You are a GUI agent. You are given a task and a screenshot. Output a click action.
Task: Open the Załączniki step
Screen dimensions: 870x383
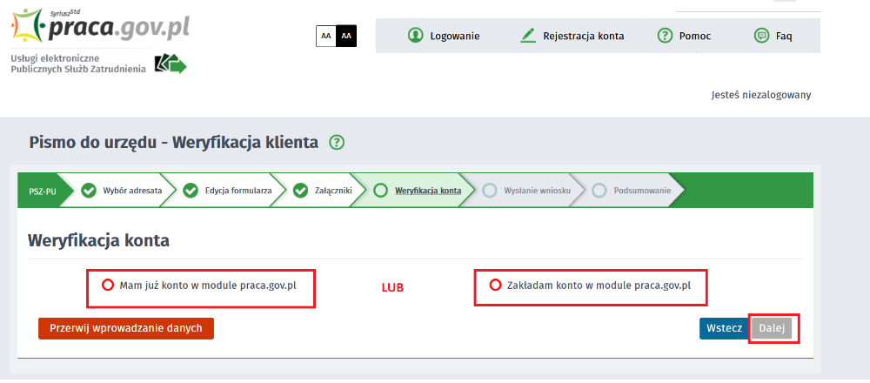pyautogui.click(x=332, y=191)
